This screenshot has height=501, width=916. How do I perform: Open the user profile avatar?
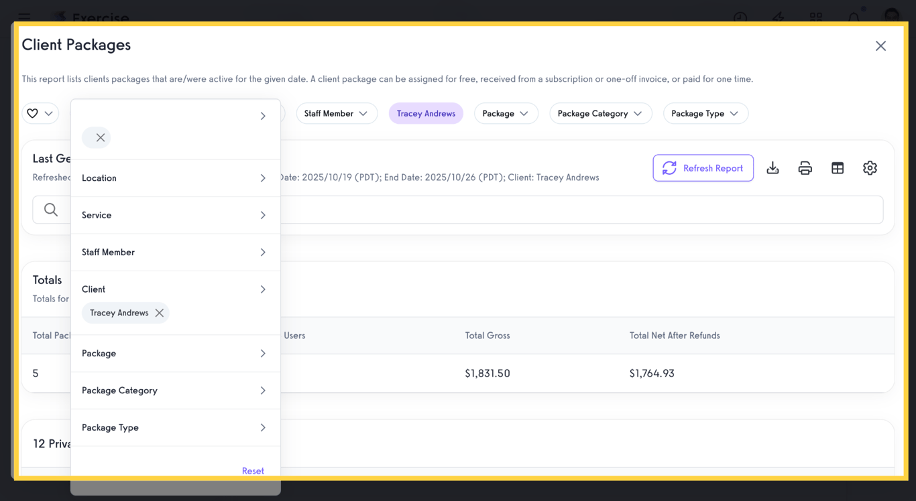pyautogui.click(x=891, y=18)
